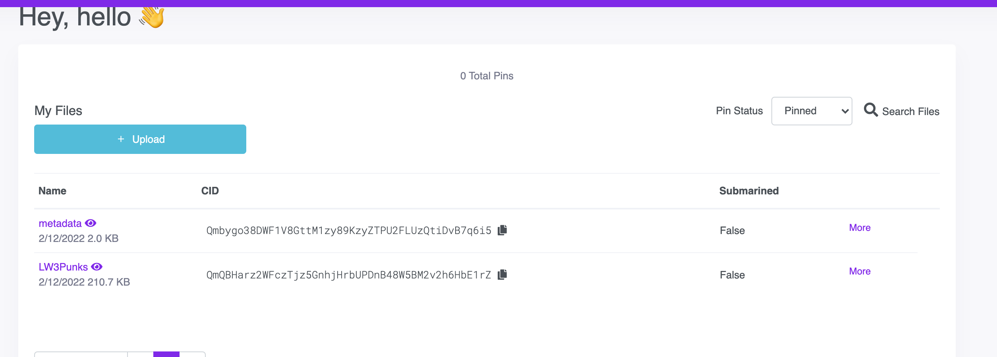Sort files by the Name column header

[x=52, y=190]
